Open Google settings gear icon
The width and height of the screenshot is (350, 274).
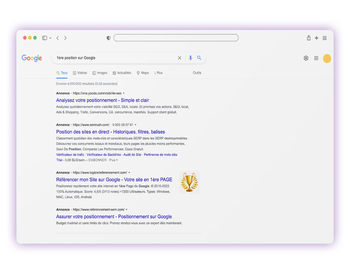pyautogui.click(x=306, y=58)
